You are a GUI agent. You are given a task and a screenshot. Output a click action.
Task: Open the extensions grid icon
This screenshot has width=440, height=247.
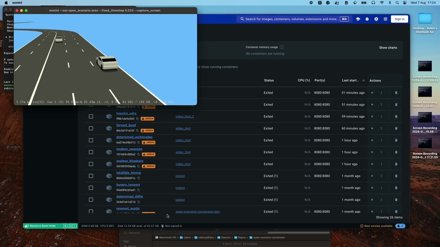coord(385,19)
